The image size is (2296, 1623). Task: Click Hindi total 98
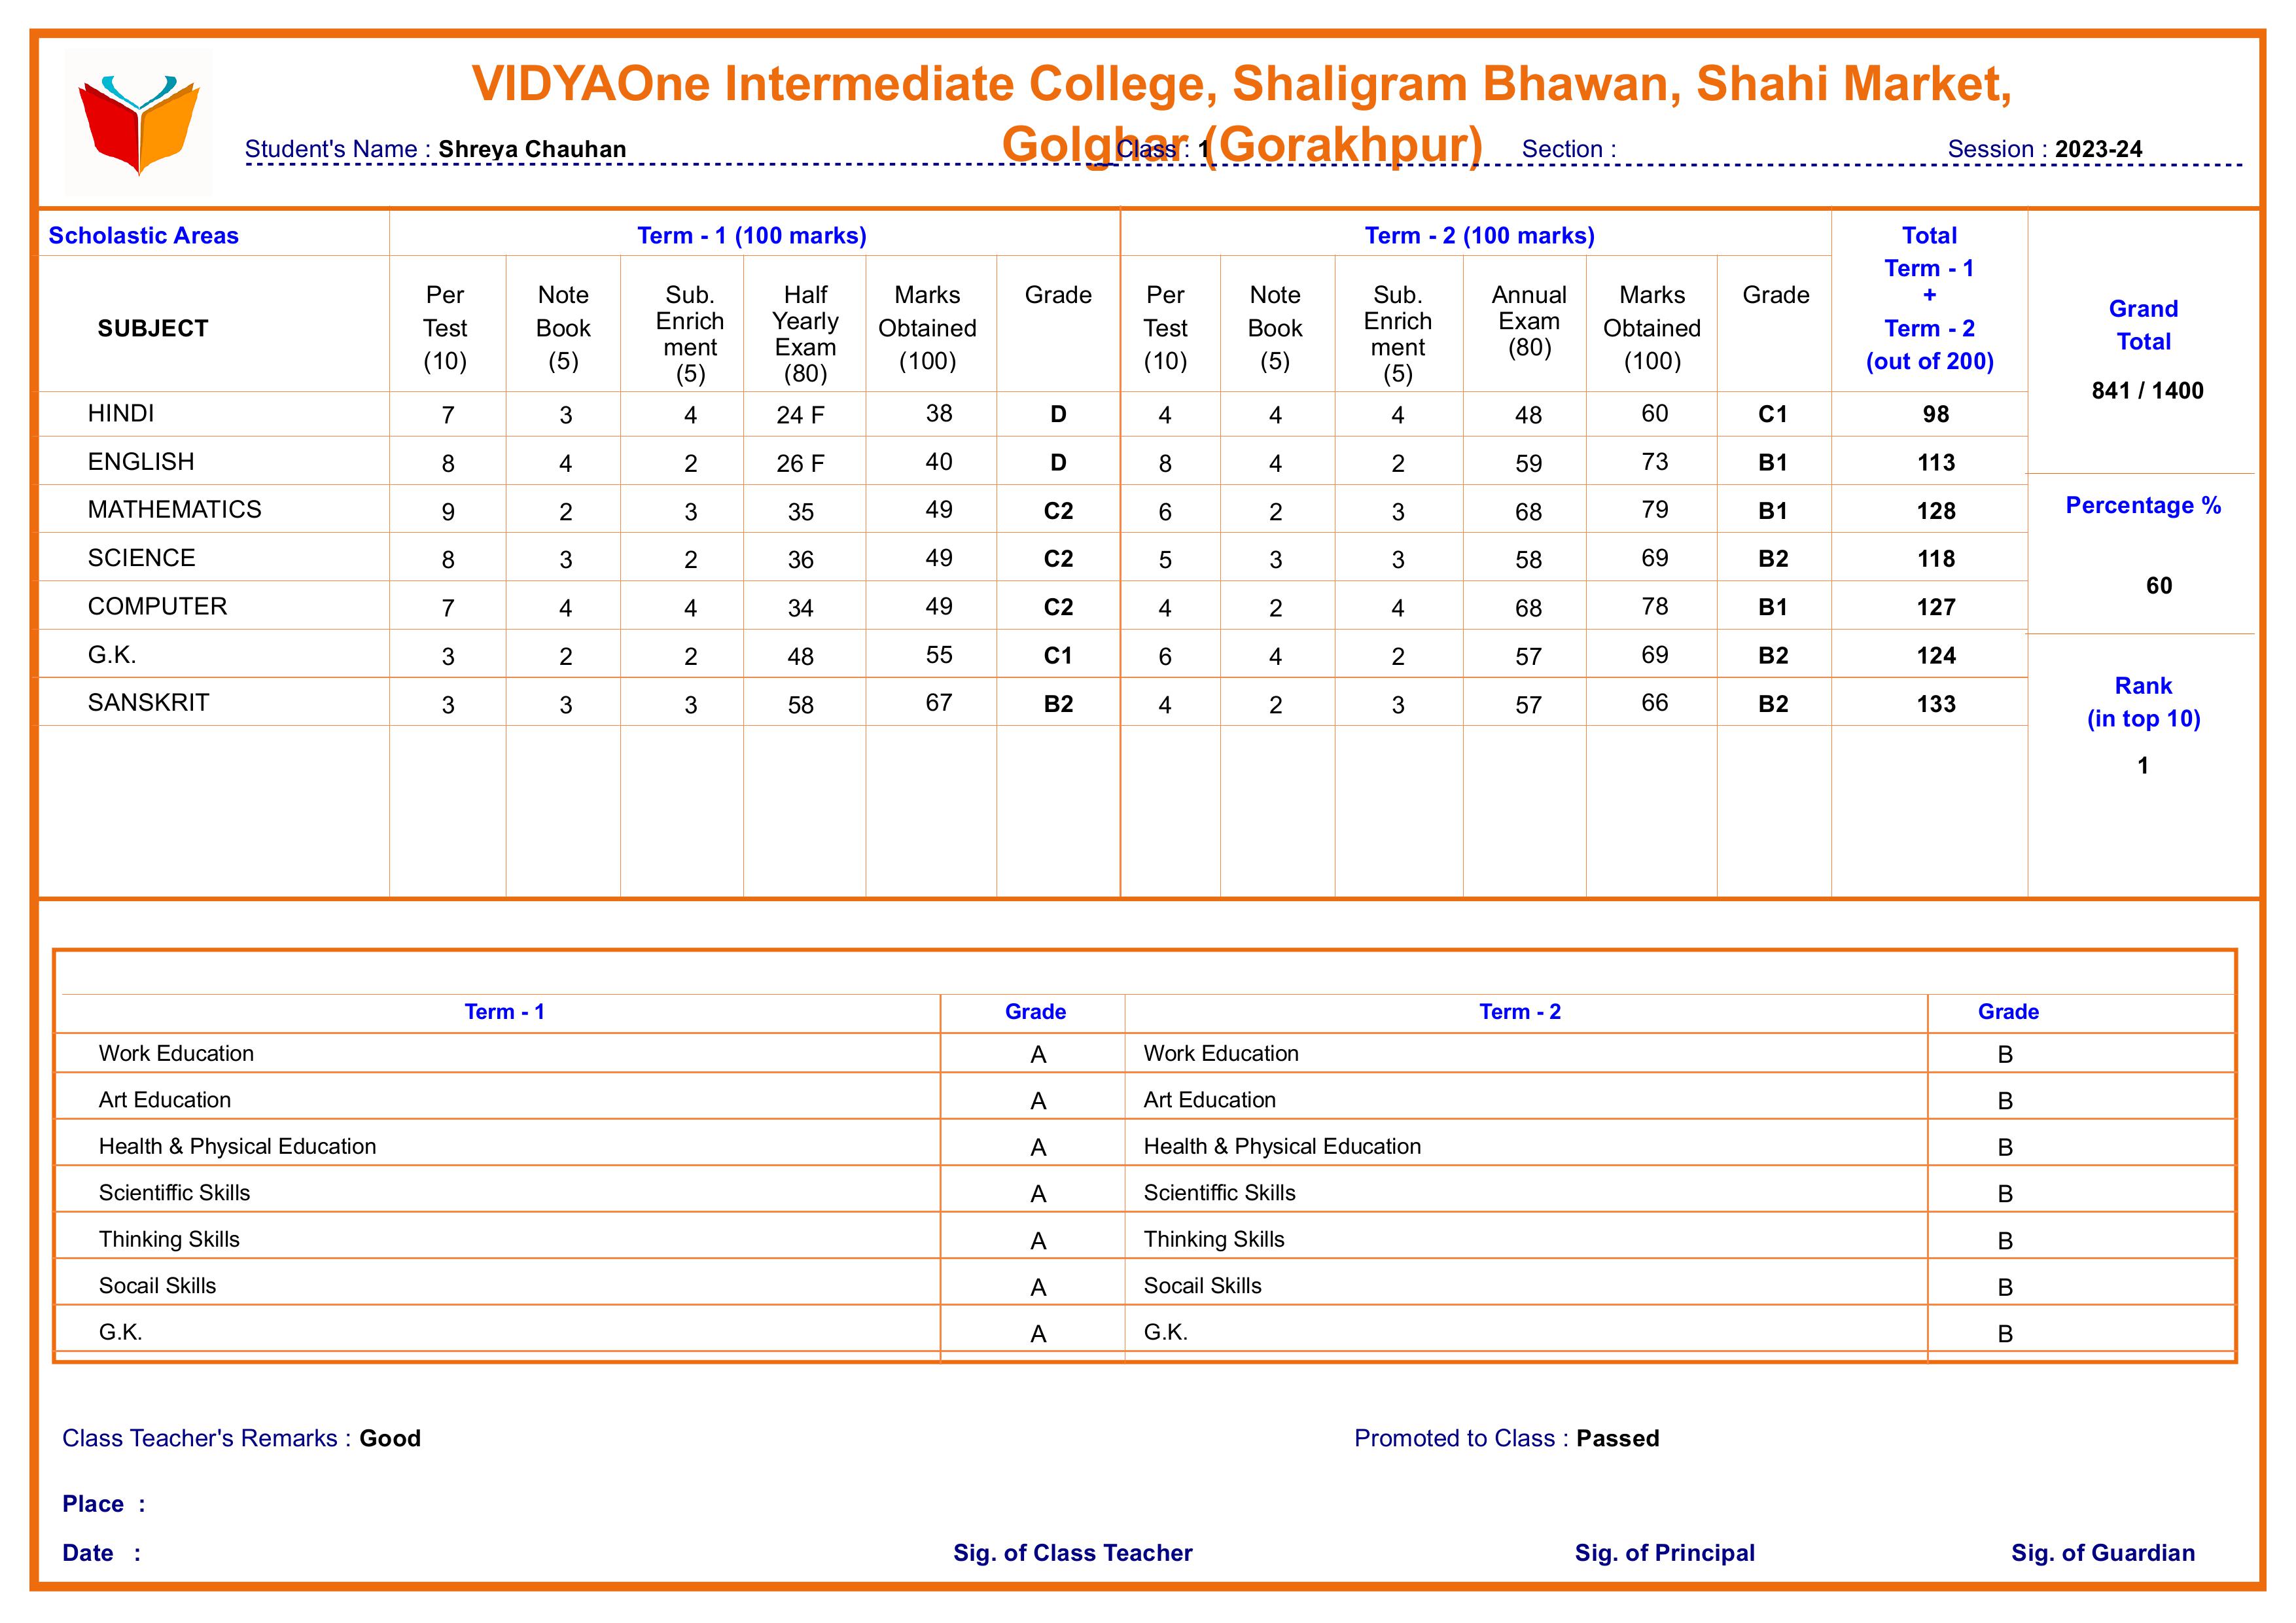point(1936,414)
